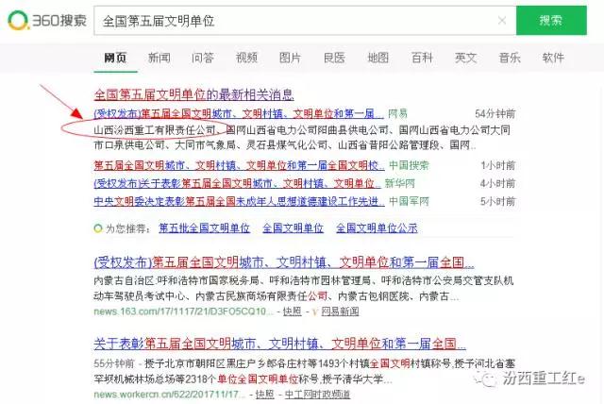Viewport: 604px width, 404px height.
Task: Go to the 音乐 tab
Action: [510, 58]
